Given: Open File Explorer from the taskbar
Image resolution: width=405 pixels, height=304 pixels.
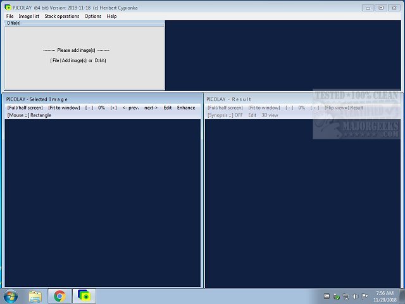Looking at the screenshot, I should 35,296.
